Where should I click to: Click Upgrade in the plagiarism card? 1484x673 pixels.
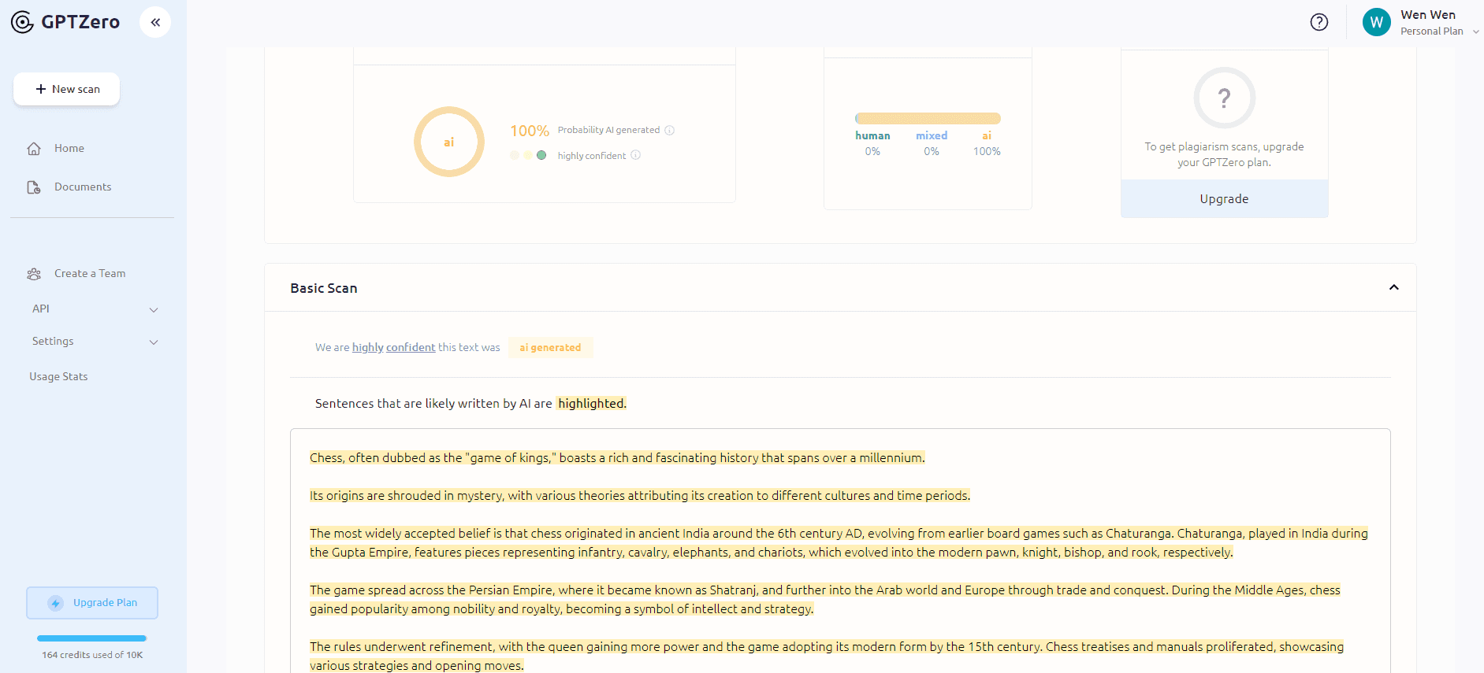click(x=1224, y=199)
